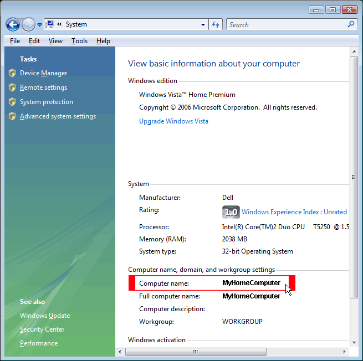The image size is (363, 361).
Task: Click shield icon next to Remote settings
Action: tap(12, 87)
